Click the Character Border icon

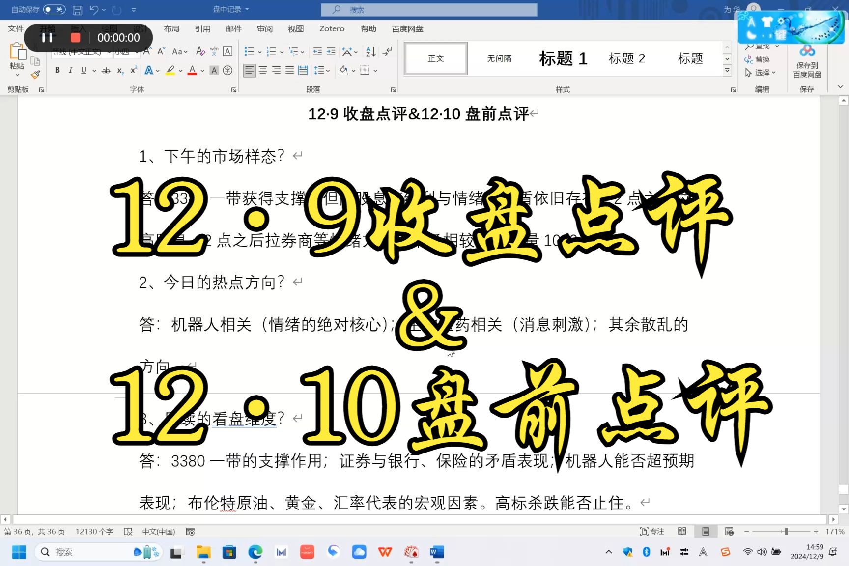[227, 51]
